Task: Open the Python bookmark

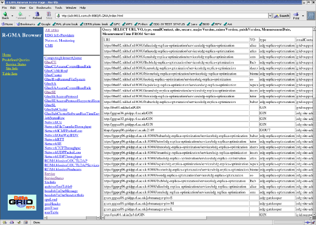Action: tap(141, 24)
